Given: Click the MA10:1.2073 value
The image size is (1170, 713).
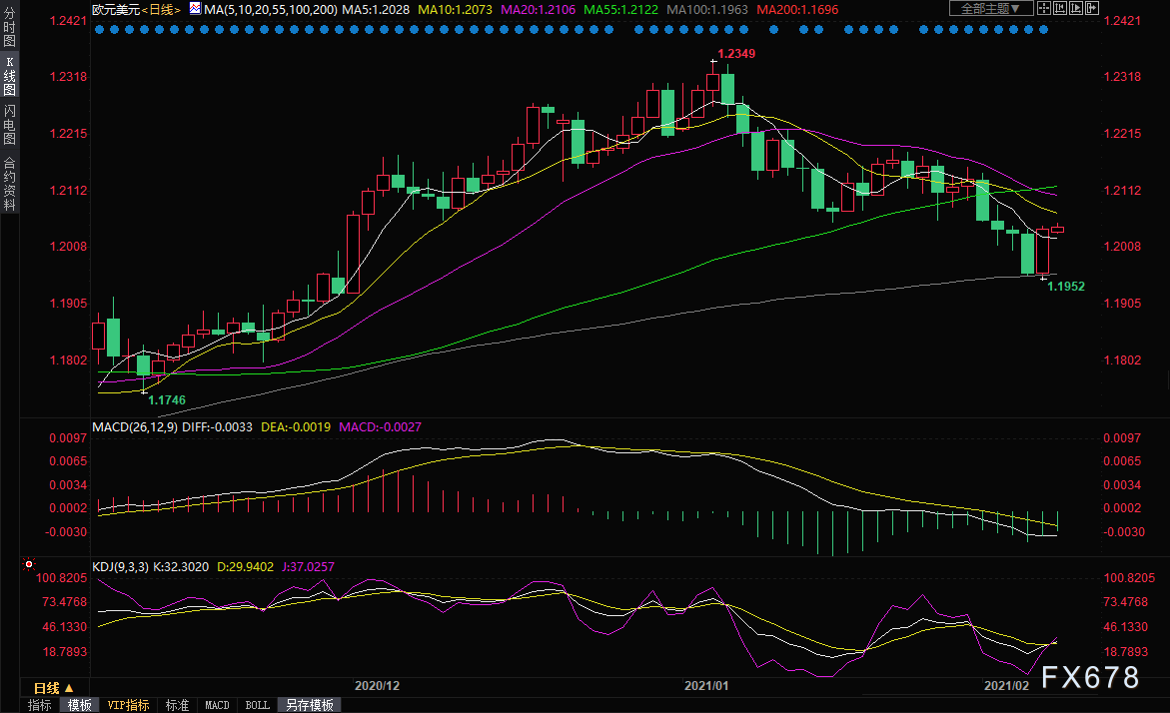Looking at the screenshot, I should point(456,10).
